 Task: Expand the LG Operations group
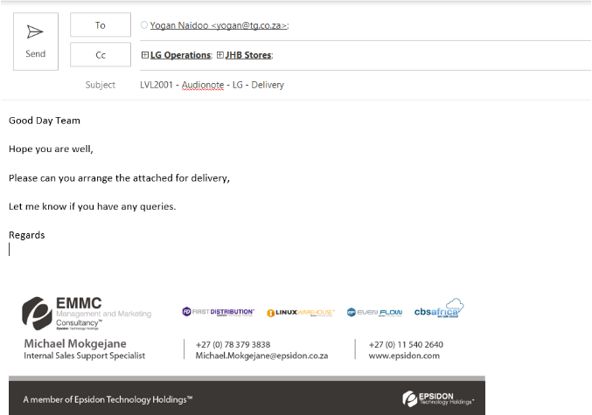(x=144, y=55)
